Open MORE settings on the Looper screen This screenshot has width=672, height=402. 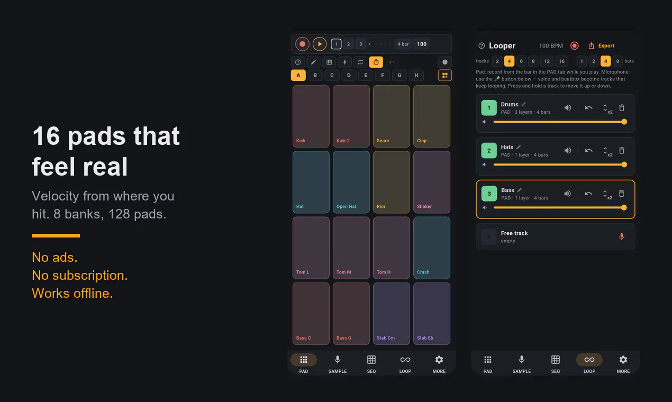click(x=623, y=364)
